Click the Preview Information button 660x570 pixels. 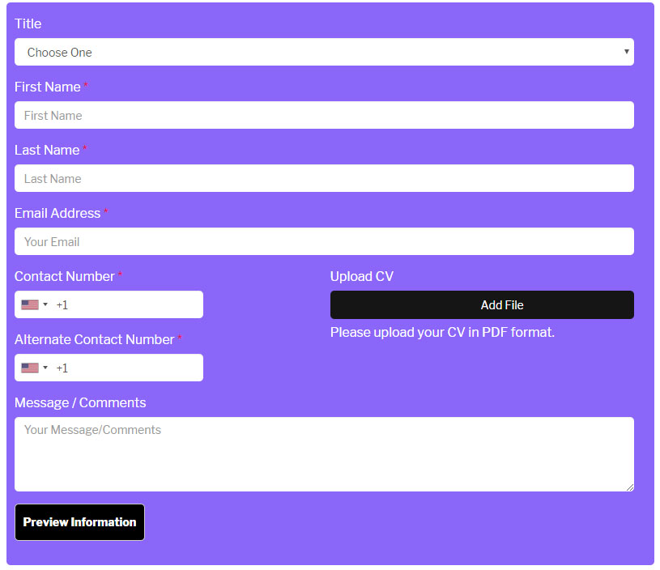[79, 522]
